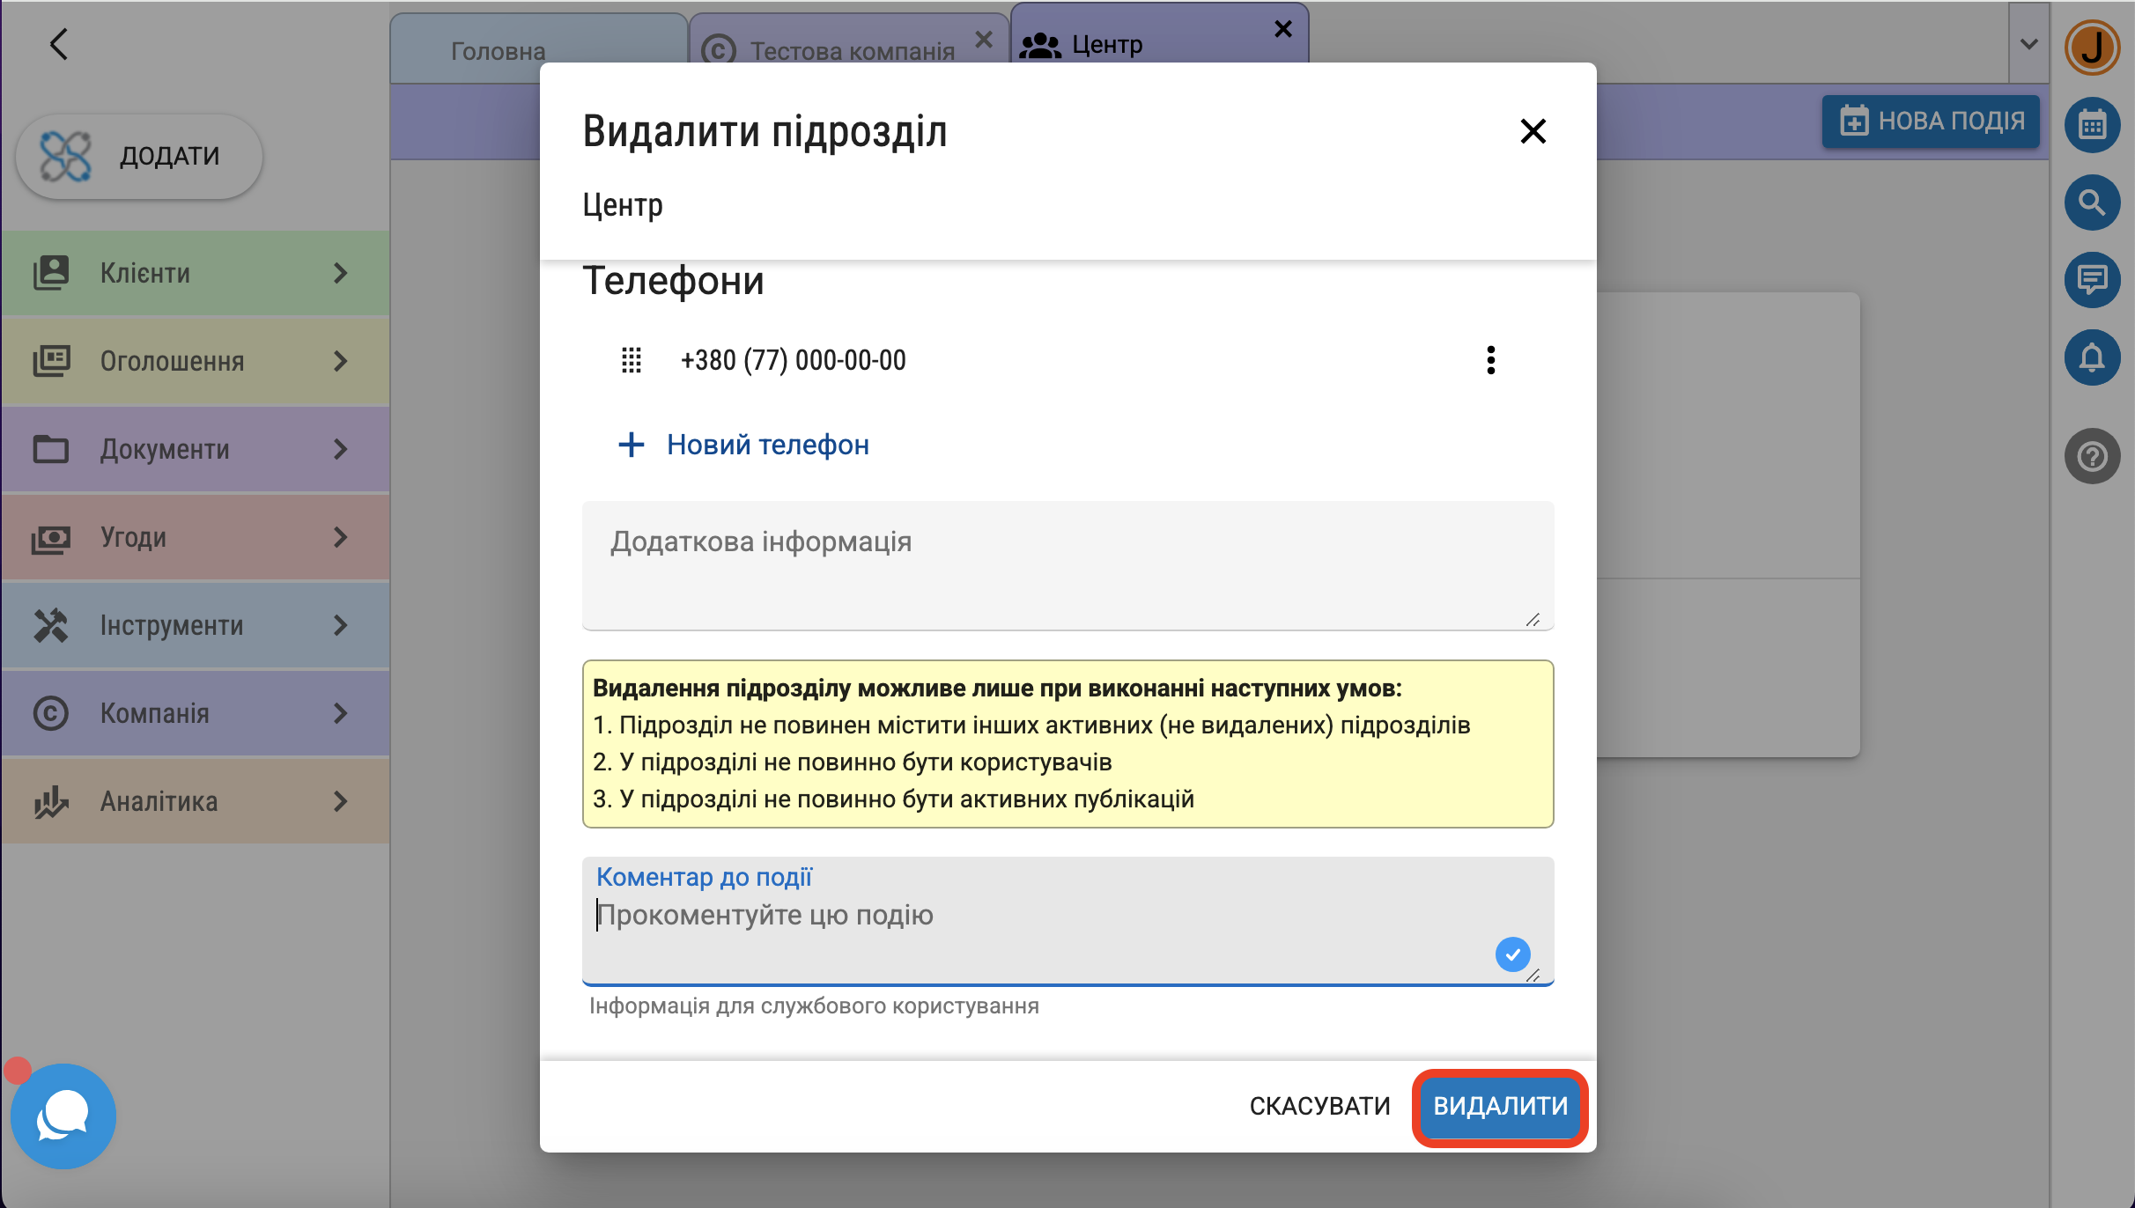The height and width of the screenshot is (1208, 2135).
Task: Click the СКАСУВАТИ button
Action: (x=1319, y=1106)
